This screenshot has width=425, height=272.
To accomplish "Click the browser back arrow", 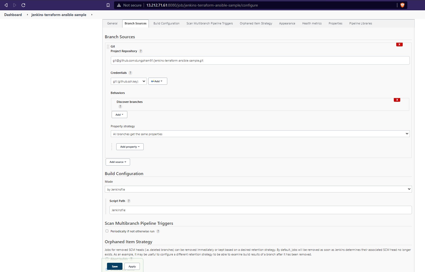I will (6, 5).
